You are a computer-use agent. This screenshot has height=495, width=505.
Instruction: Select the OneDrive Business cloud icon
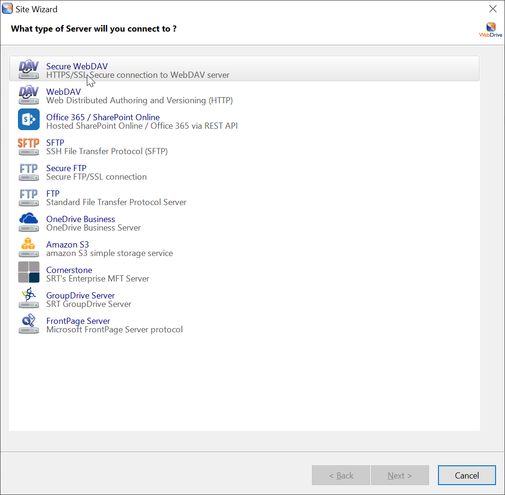29,222
